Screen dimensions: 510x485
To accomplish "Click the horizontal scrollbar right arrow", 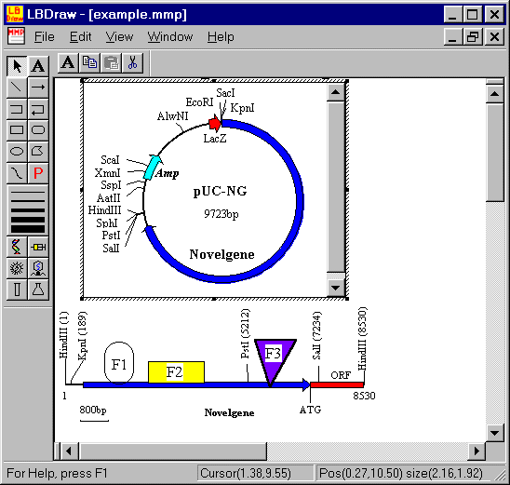I will click(476, 451).
